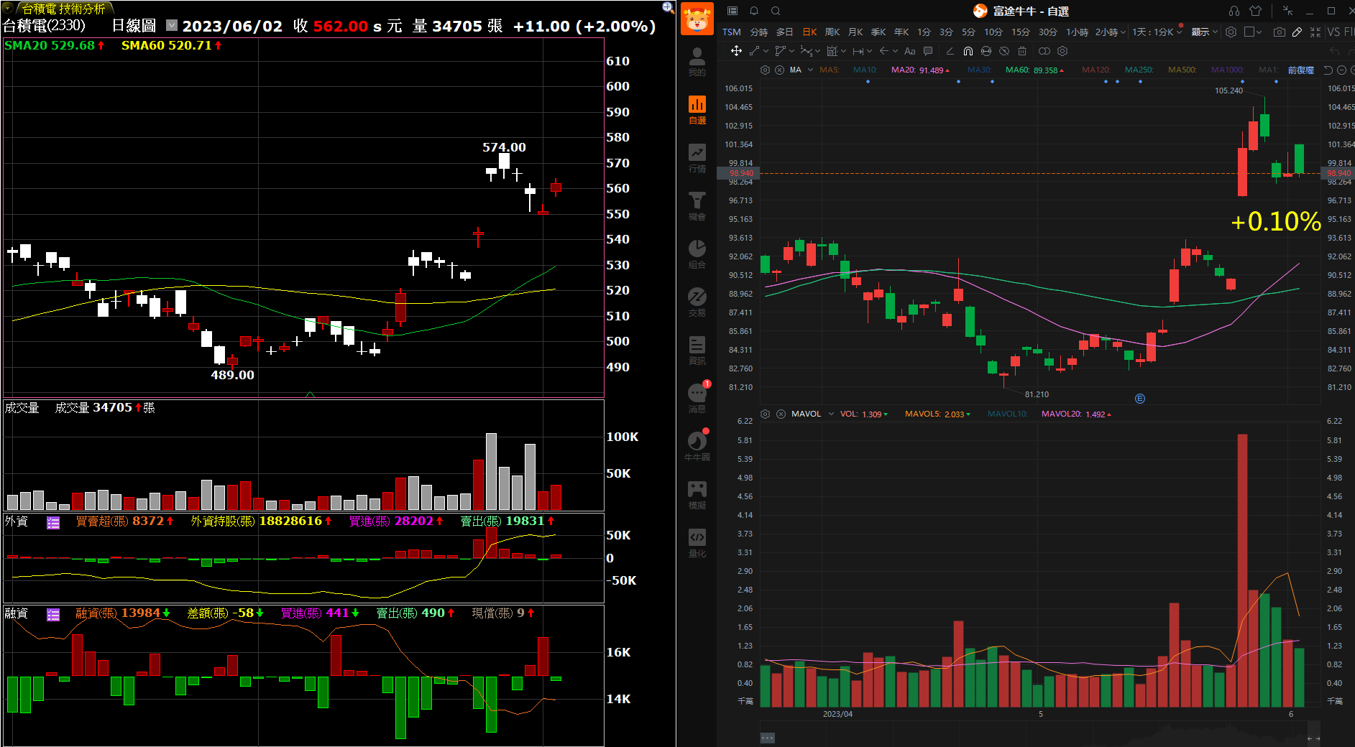Viewport: 1355px width, 747px height.
Task: Switch chart to 多日 tab
Action: tap(785, 32)
